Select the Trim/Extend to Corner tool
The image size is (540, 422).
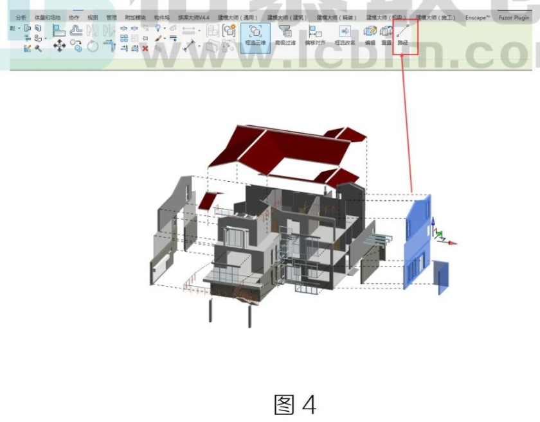coord(109,46)
